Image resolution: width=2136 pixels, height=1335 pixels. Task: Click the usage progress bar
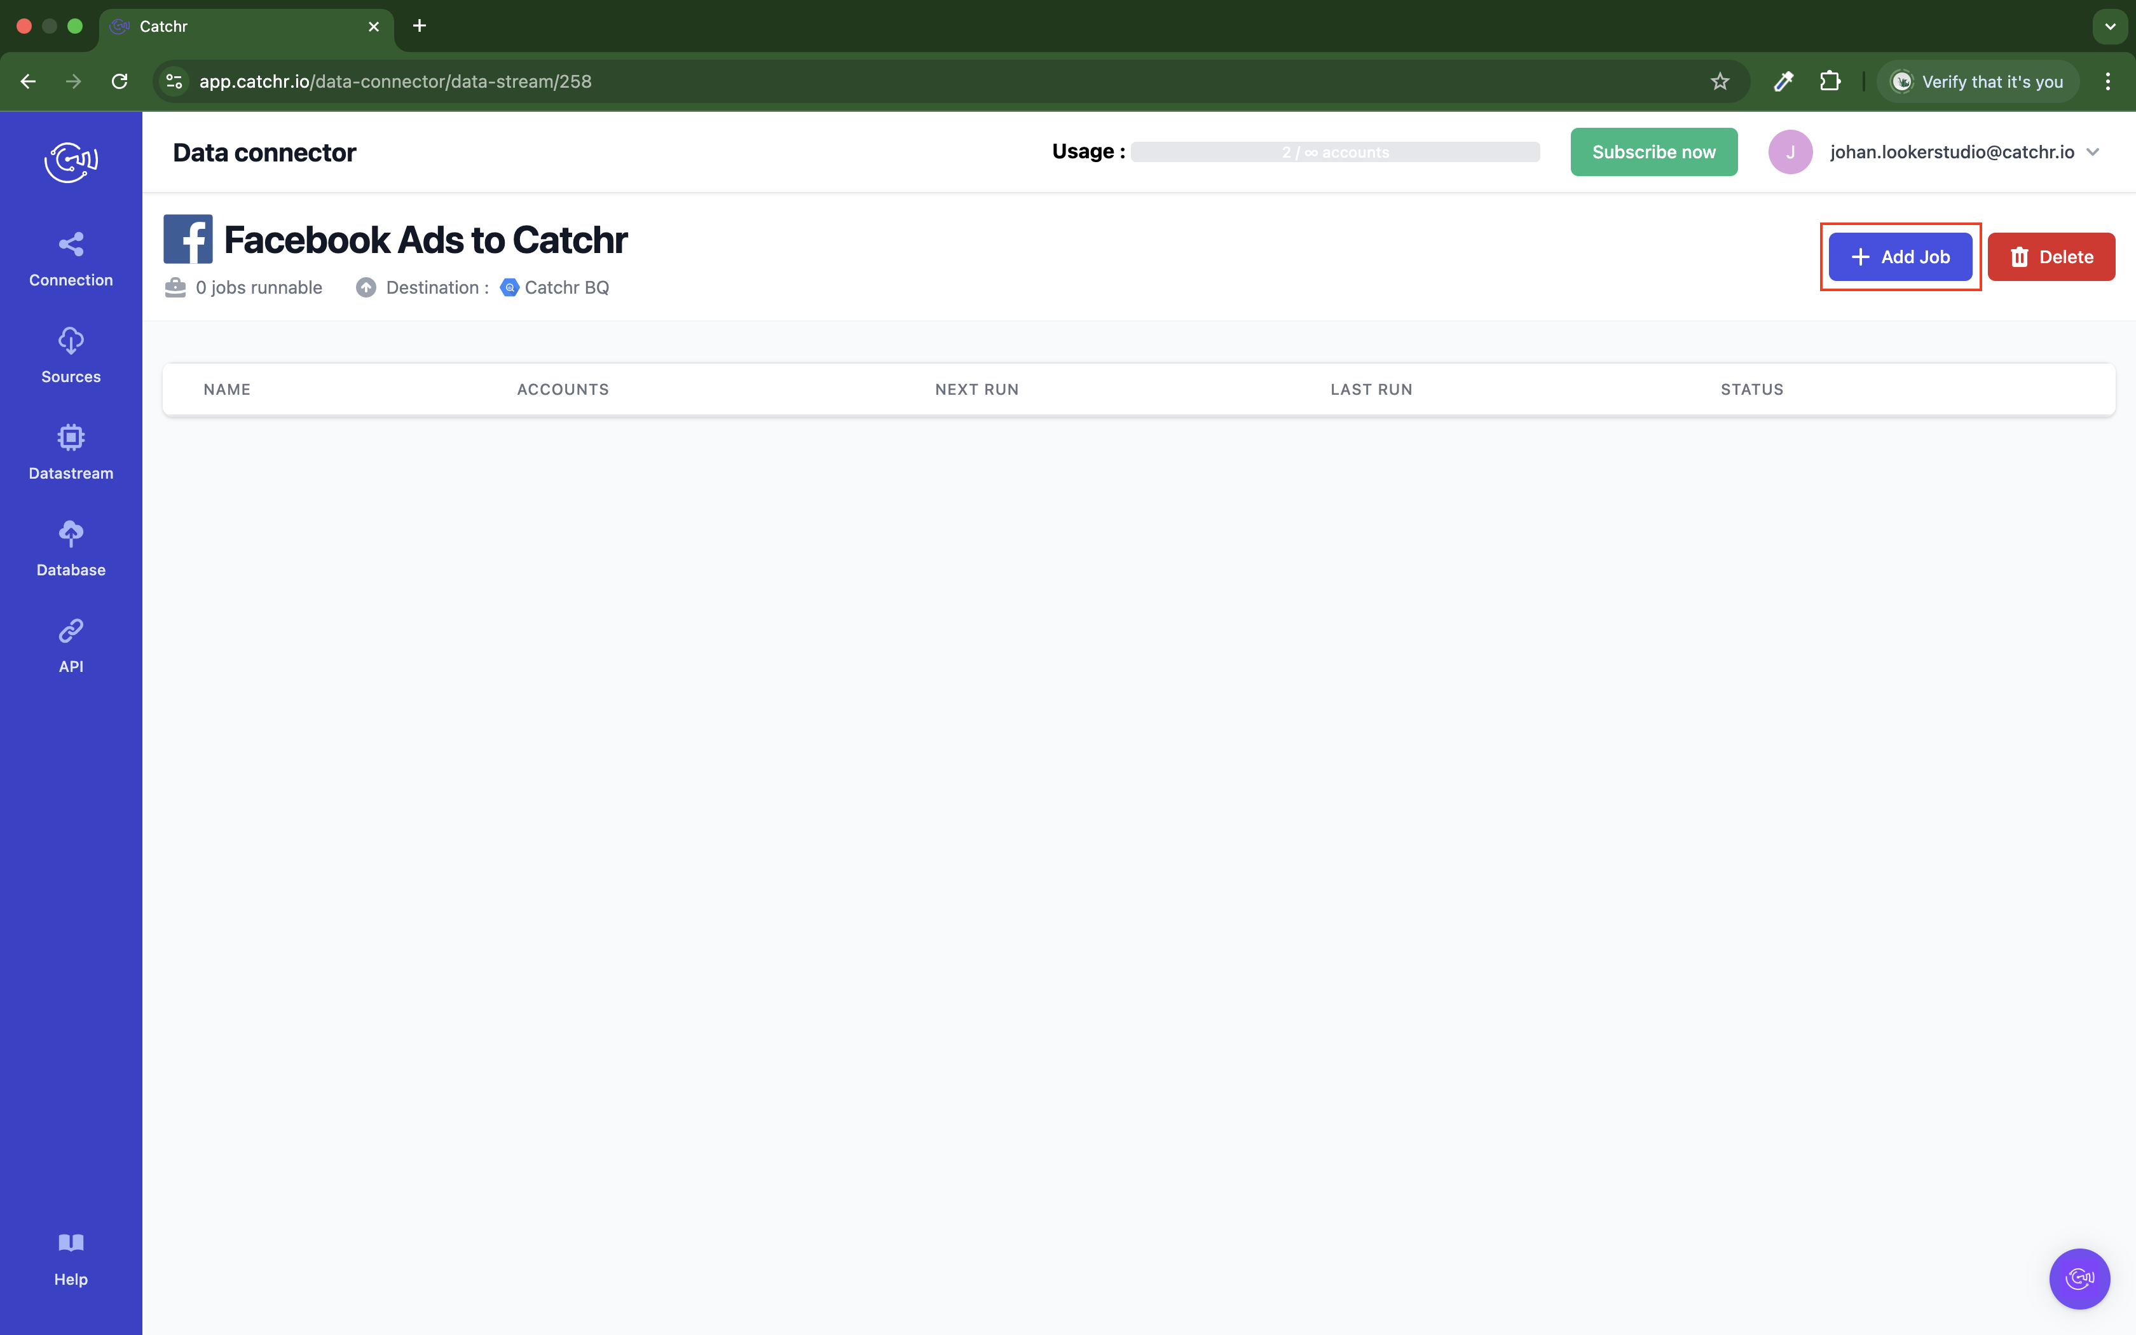(x=1336, y=152)
